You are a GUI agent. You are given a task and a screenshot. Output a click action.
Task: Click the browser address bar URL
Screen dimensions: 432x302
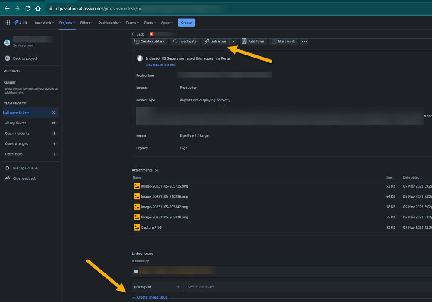tap(98, 9)
